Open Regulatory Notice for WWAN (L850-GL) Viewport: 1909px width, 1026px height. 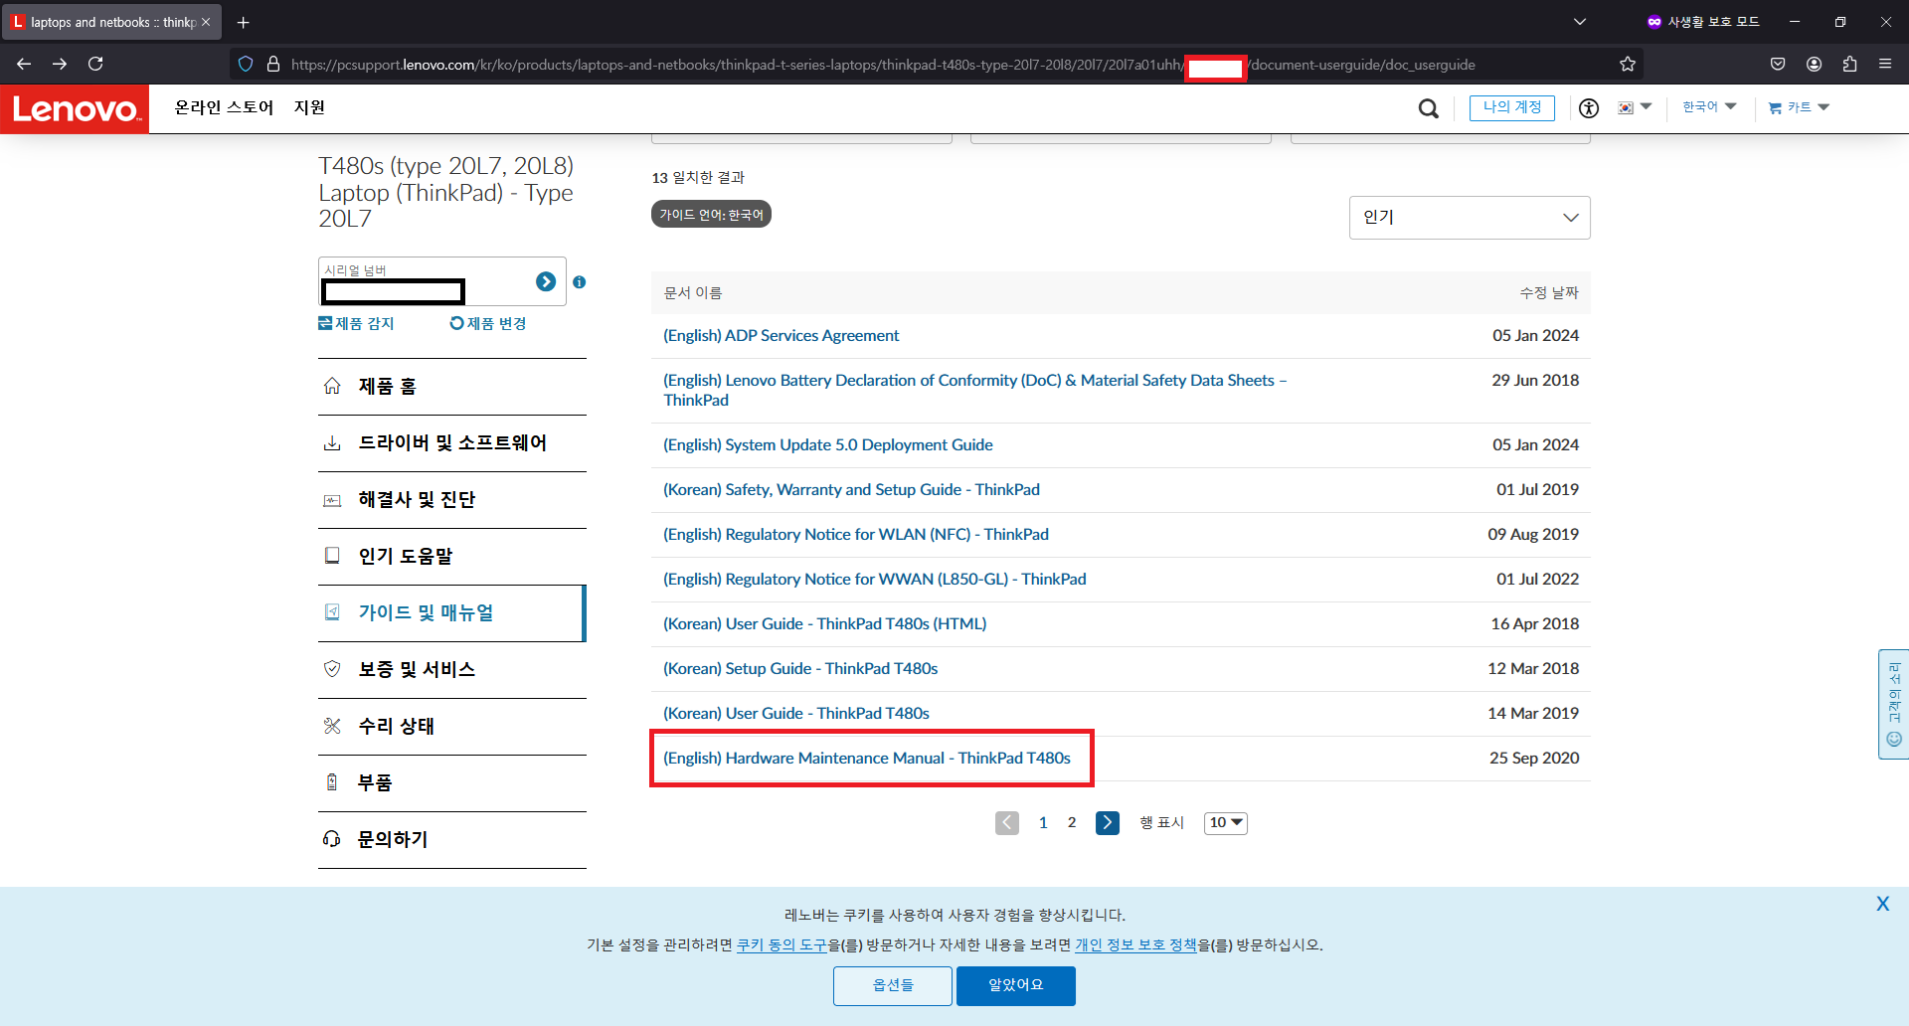pyautogui.click(x=874, y=580)
